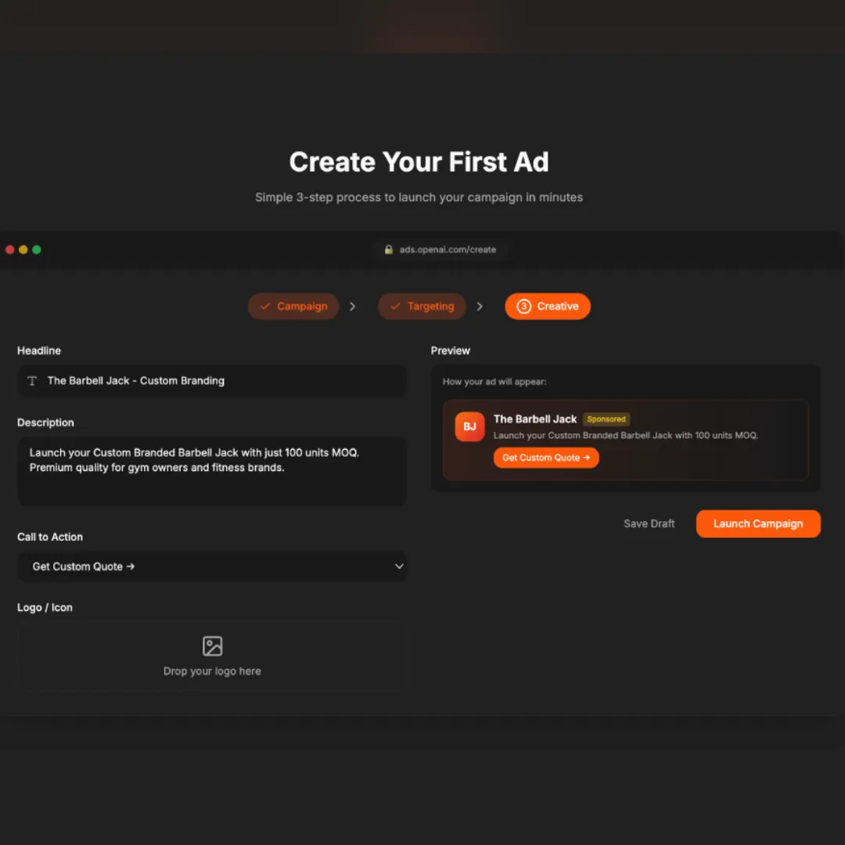Image resolution: width=845 pixels, height=845 pixels.
Task: Click the Description text area
Action: click(211, 469)
